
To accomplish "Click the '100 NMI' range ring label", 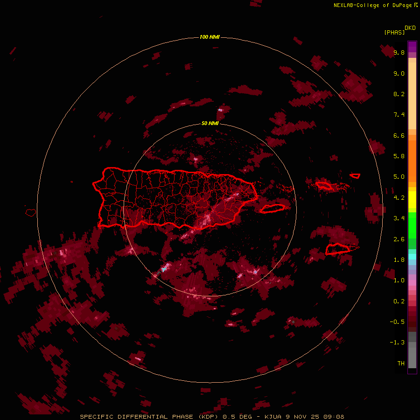I will coord(210,37).
